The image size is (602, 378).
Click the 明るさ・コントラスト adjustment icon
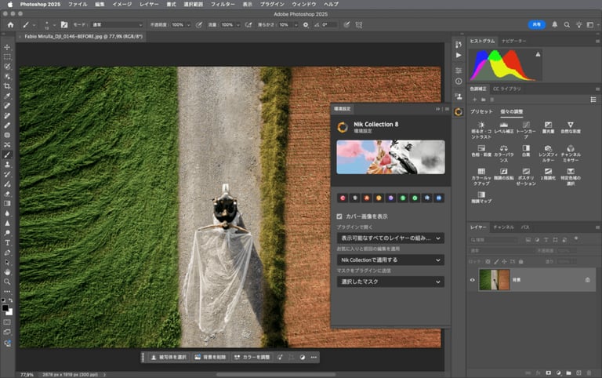[x=481, y=125]
